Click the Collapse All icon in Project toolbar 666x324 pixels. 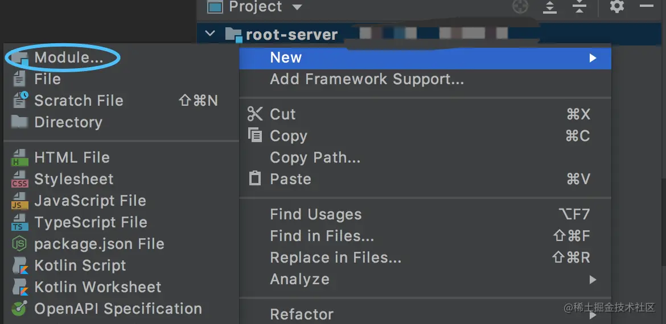pos(579,6)
